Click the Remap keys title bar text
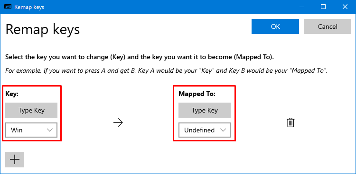Viewport: 356px width, 174px height. tap(29, 7)
